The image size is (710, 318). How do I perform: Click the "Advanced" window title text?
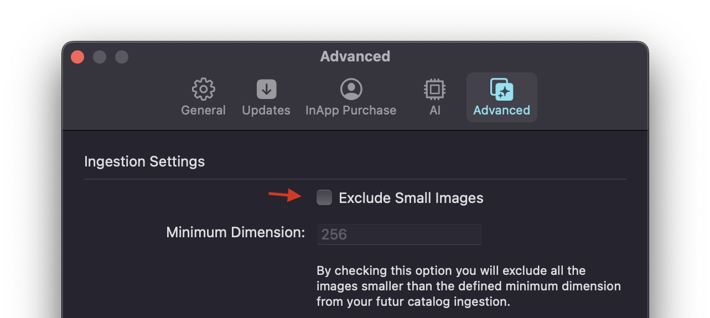[x=355, y=56]
